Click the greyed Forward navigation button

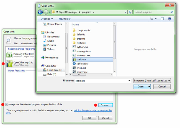point(46,12)
